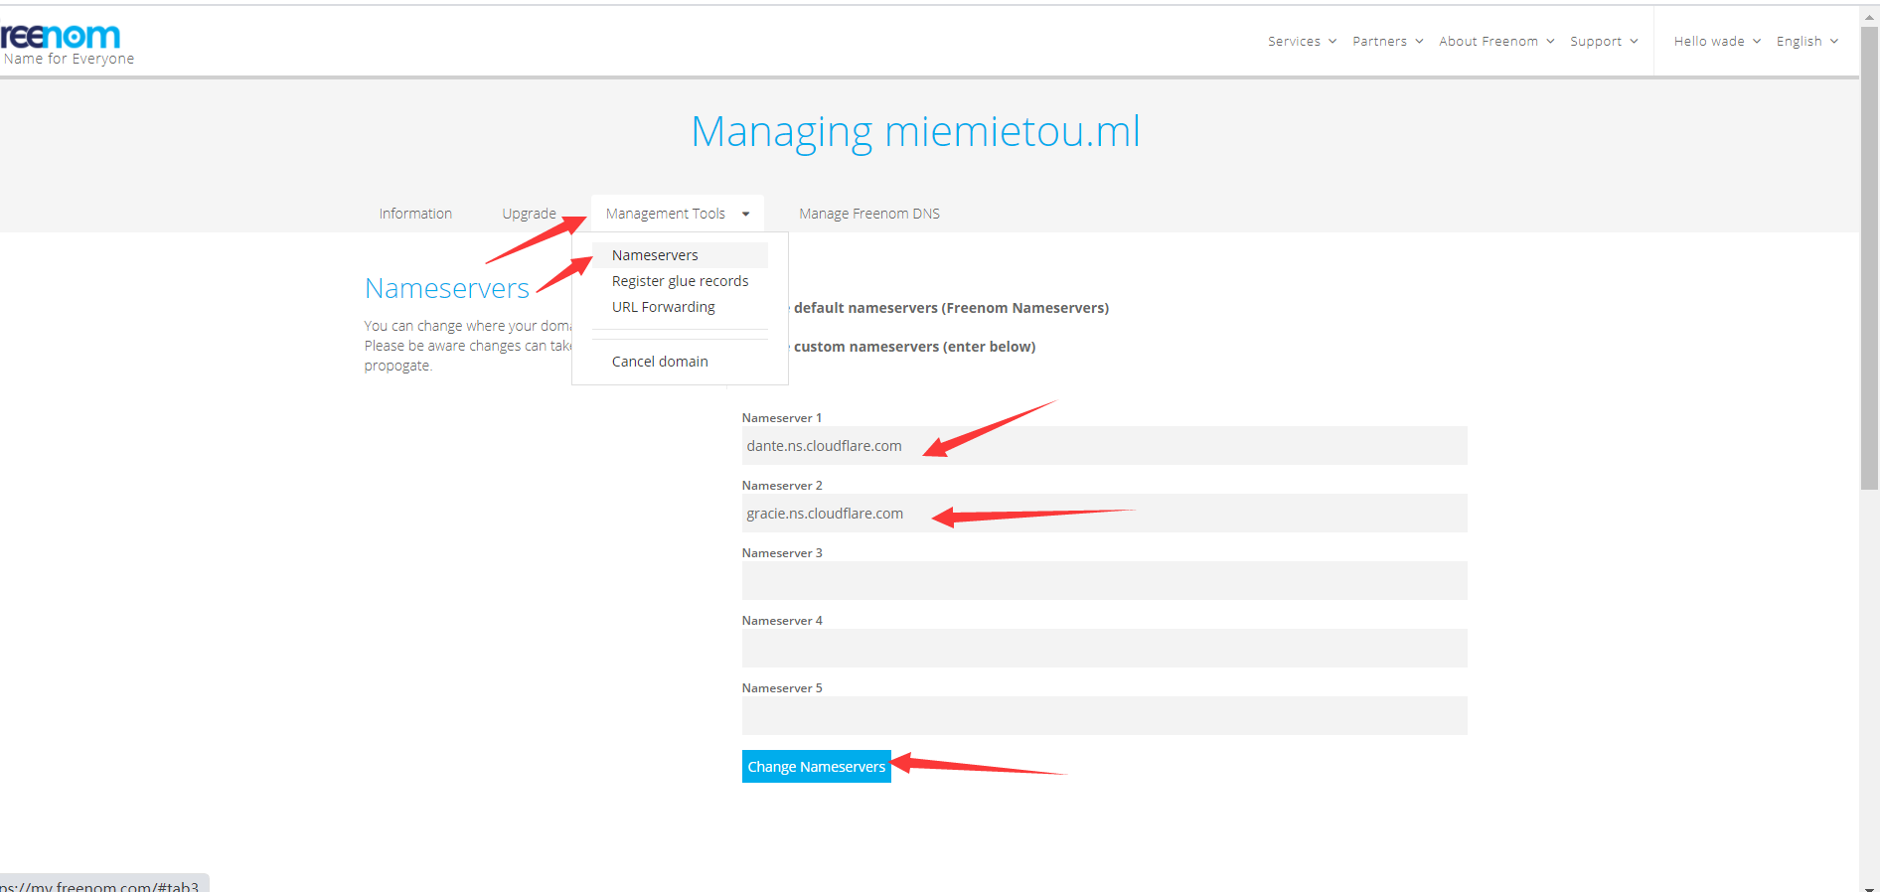Select Nameservers from the Management Tools menu
This screenshot has width=1880, height=892.
pos(680,255)
